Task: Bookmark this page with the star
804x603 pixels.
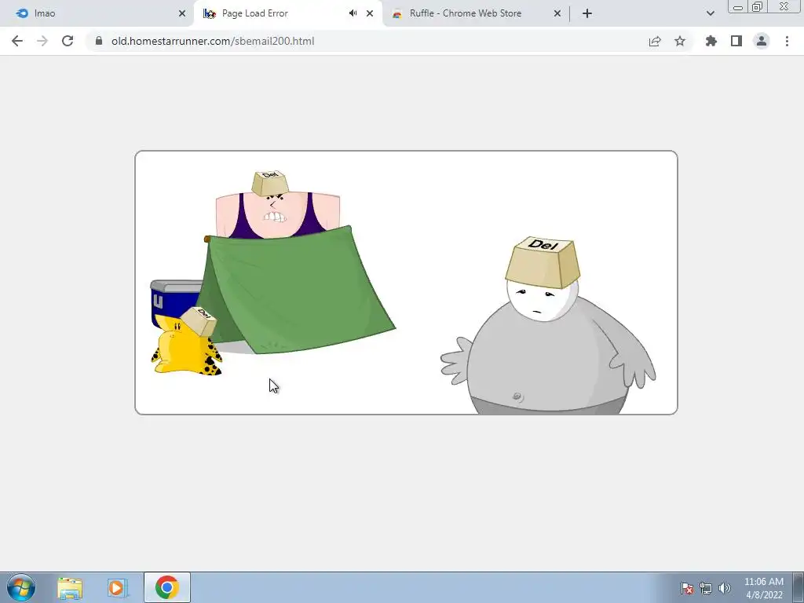Action: (680, 41)
